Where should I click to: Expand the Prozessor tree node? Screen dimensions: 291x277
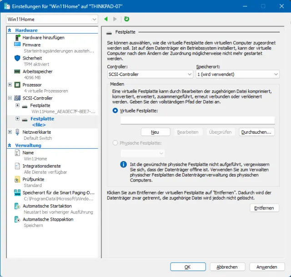(10, 85)
